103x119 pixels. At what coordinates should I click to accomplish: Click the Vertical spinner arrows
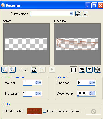point(36,83)
